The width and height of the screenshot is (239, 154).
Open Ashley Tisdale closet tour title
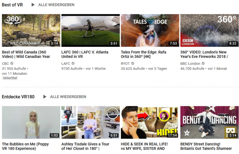coord(88,147)
